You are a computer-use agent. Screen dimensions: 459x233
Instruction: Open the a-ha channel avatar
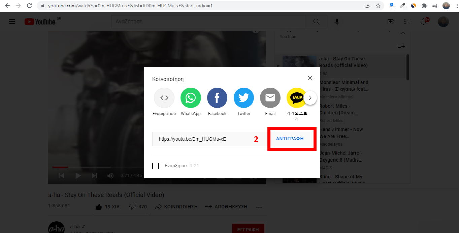(x=57, y=227)
